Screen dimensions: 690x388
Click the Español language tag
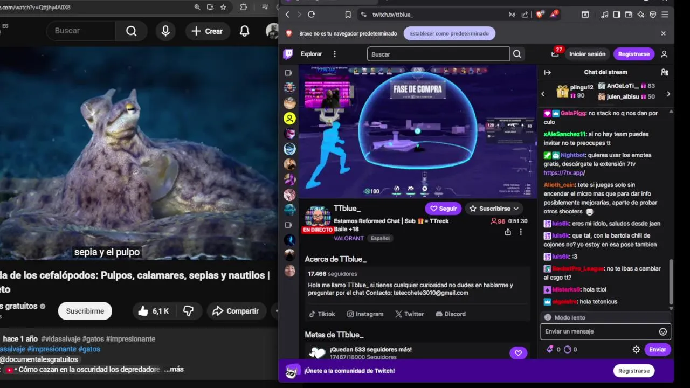(x=380, y=238)
